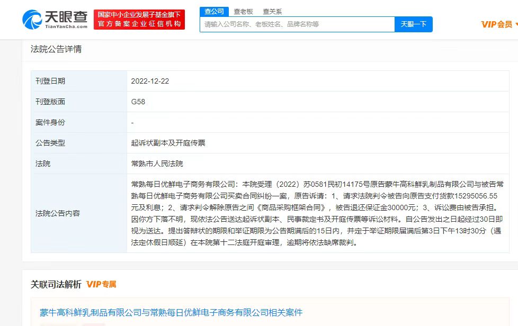518x326 pixels.
Task: Select the 查公司 search tab
Action: tap(214, 12)
